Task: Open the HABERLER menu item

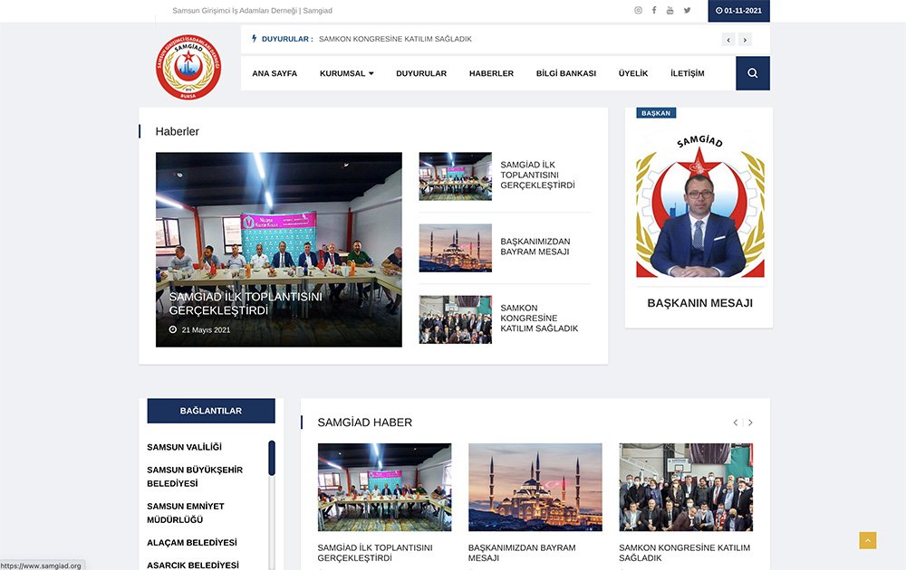Action: (491, 73)
